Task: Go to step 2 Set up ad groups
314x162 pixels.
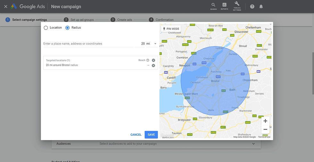Action: pyautogui.click(x=79, y=20)
